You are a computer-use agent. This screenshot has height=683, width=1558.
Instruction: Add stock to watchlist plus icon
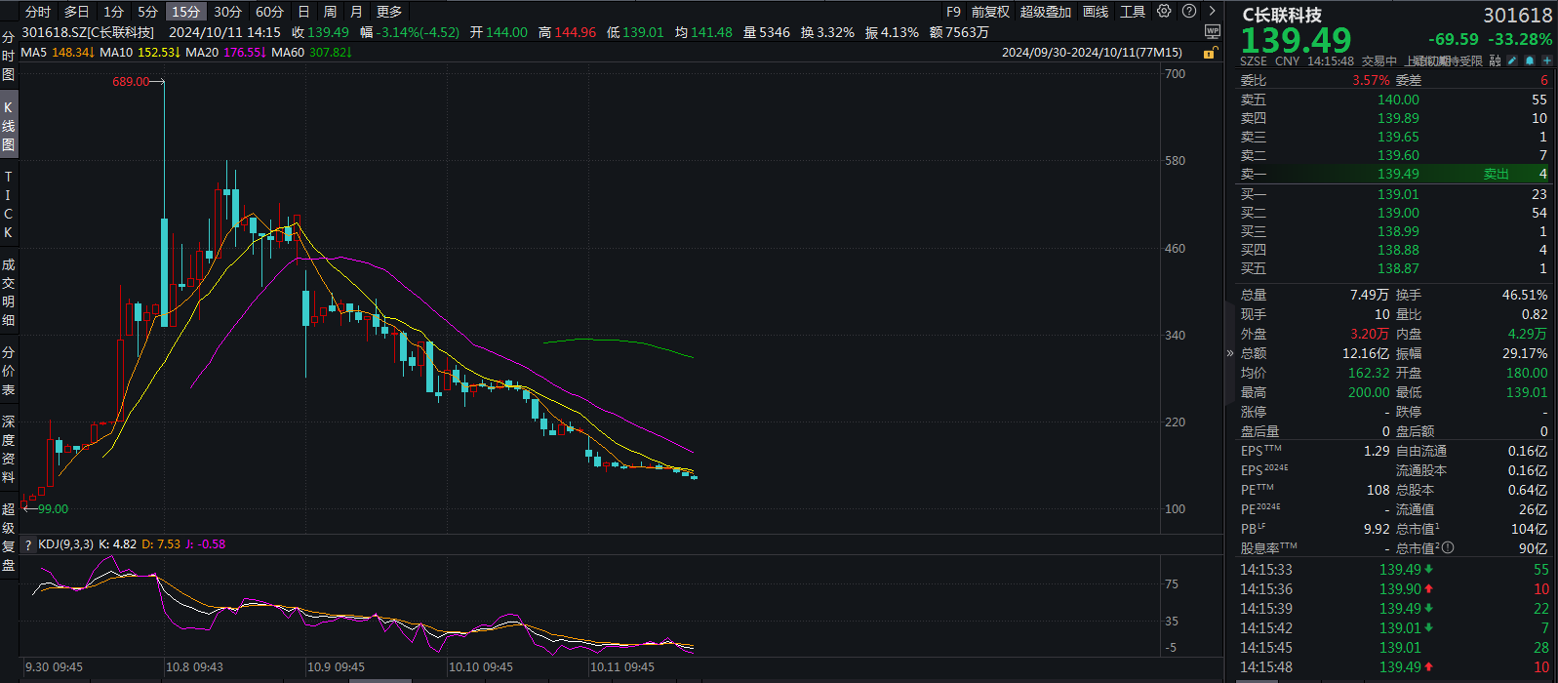[x=1546, y=60]
